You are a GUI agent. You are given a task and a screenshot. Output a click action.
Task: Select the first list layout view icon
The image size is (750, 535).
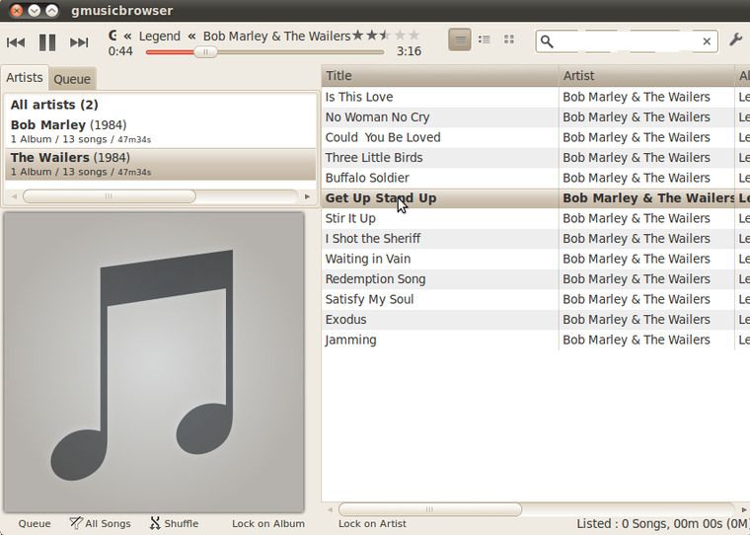pyautogui.click(x=460, y=39)
